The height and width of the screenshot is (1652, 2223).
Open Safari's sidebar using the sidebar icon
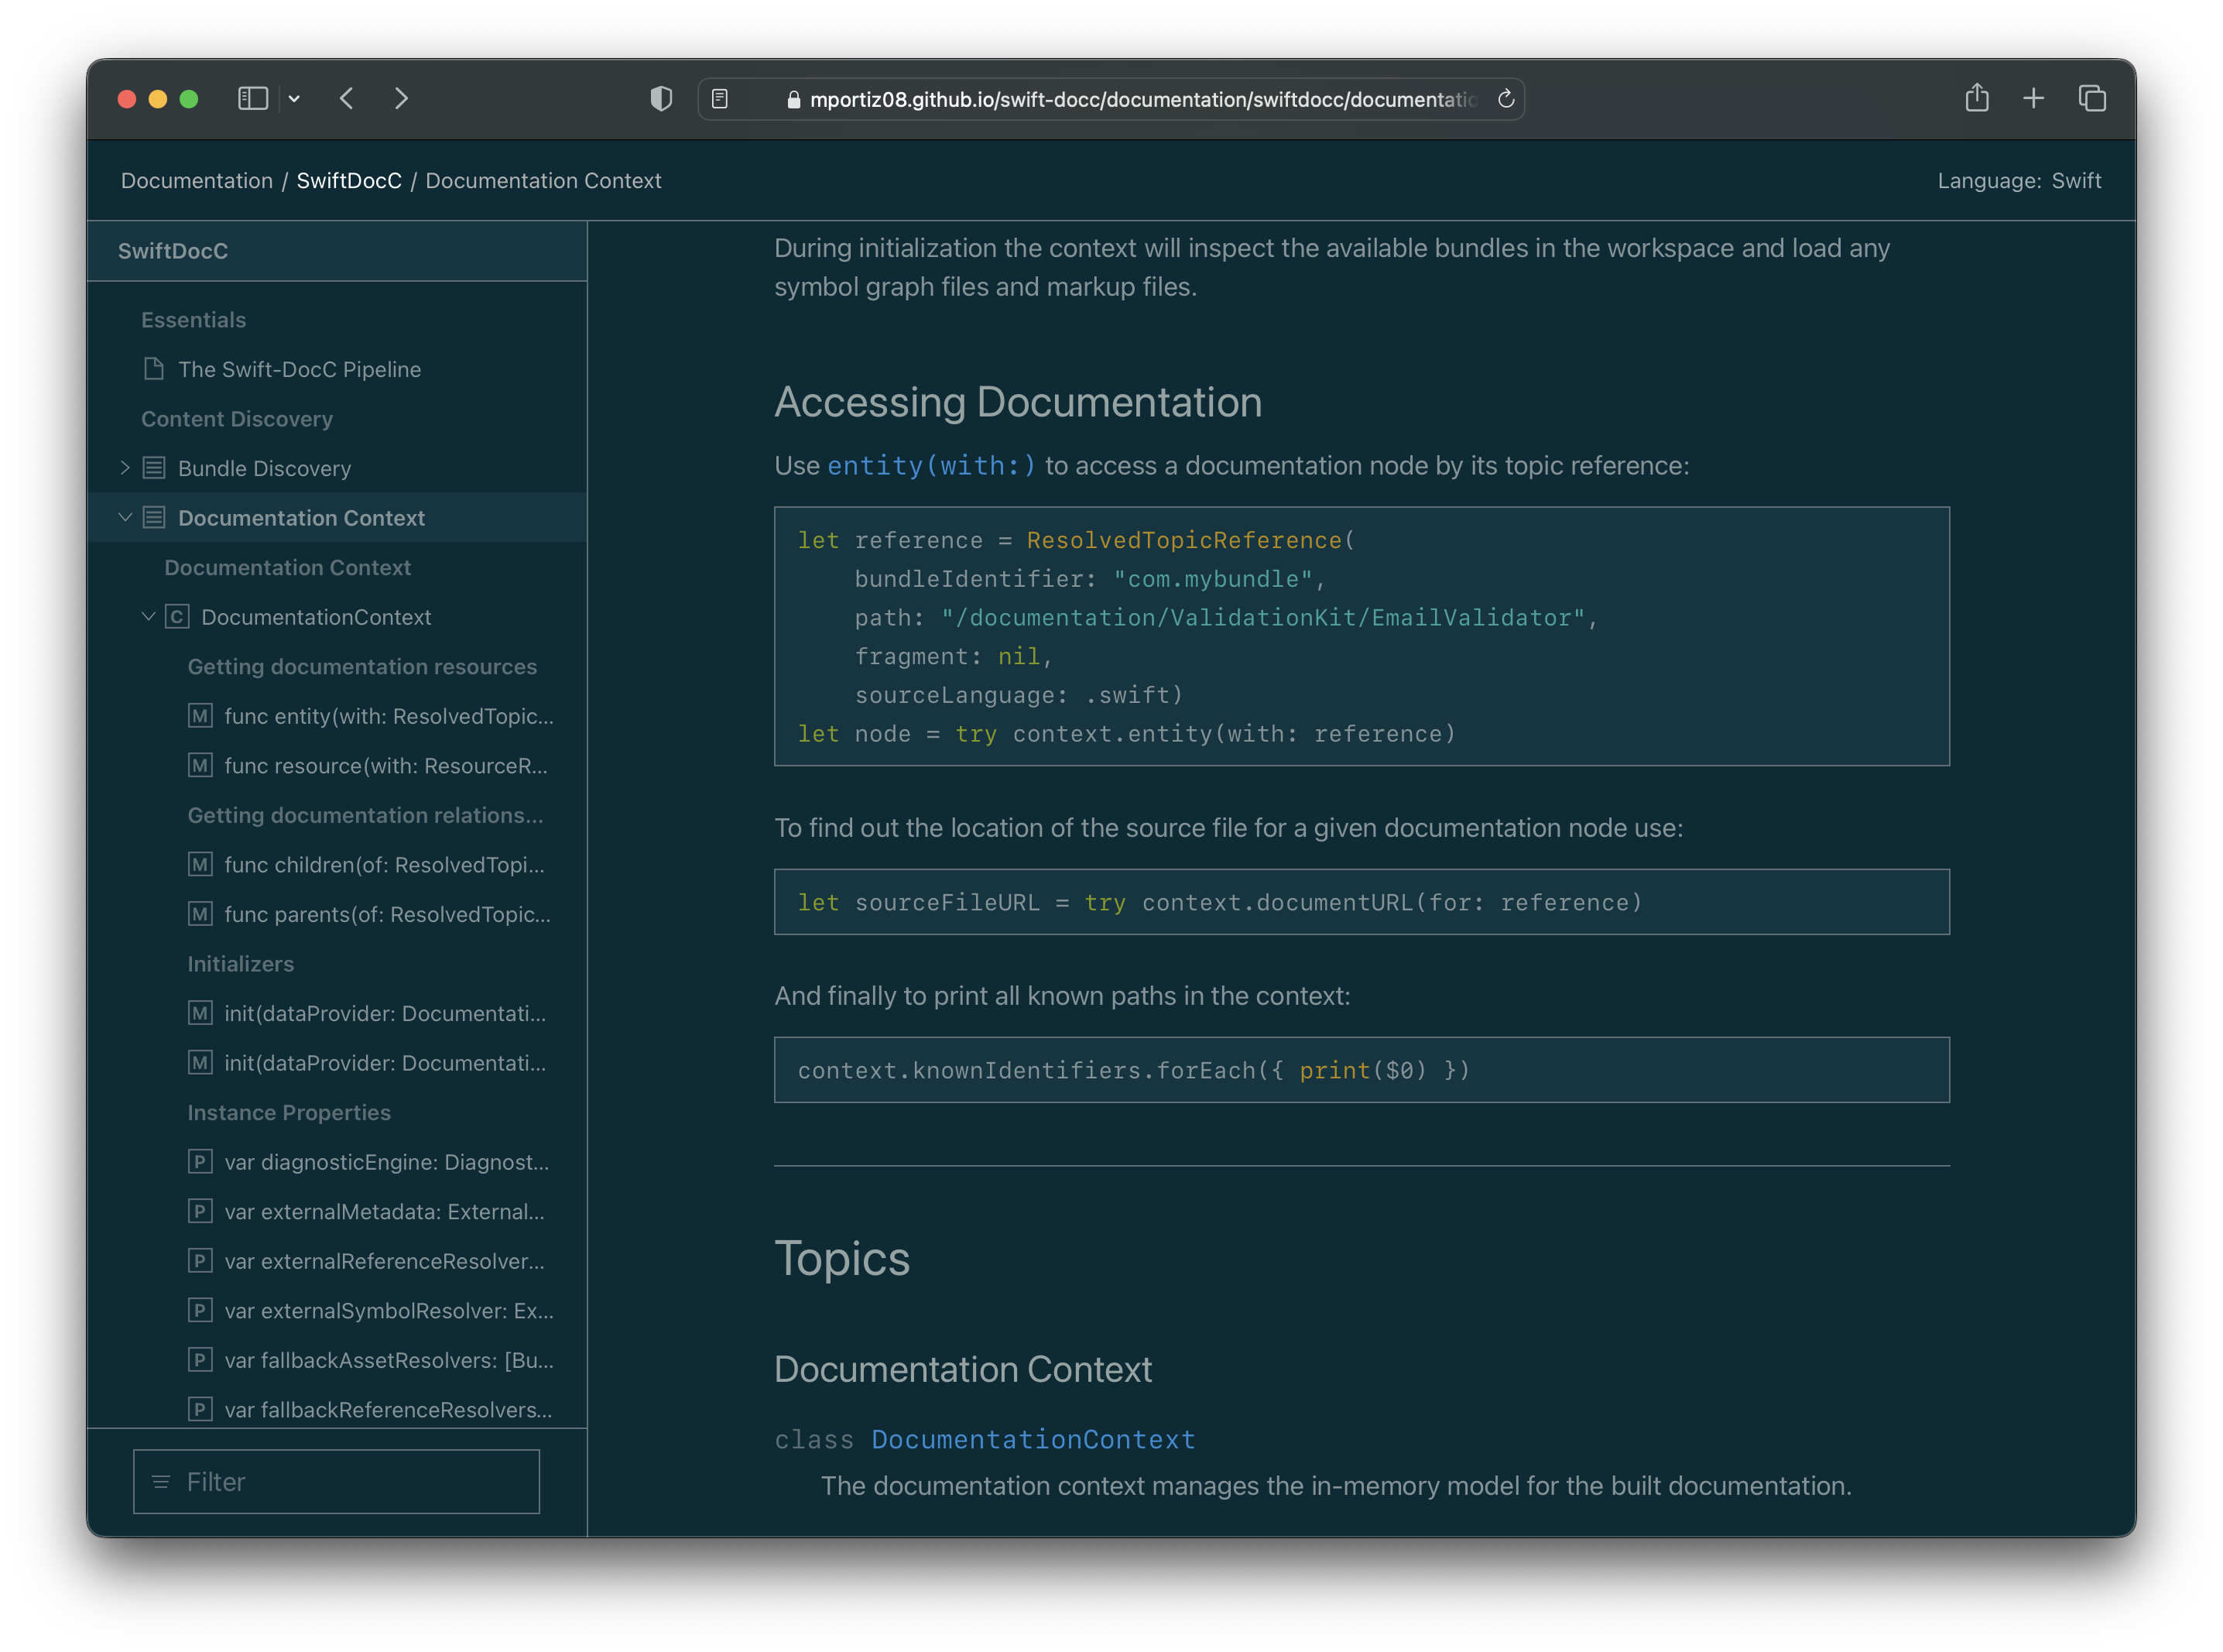[252, 98]
